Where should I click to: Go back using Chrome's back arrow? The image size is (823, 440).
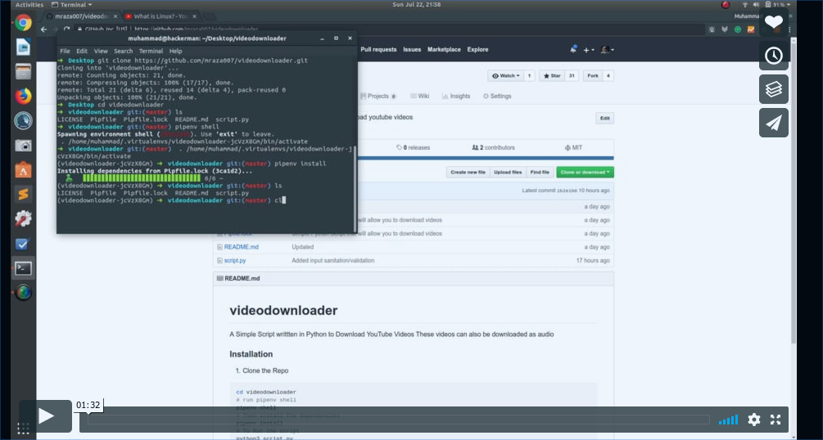pyautogui.click(x=44, y=29)
